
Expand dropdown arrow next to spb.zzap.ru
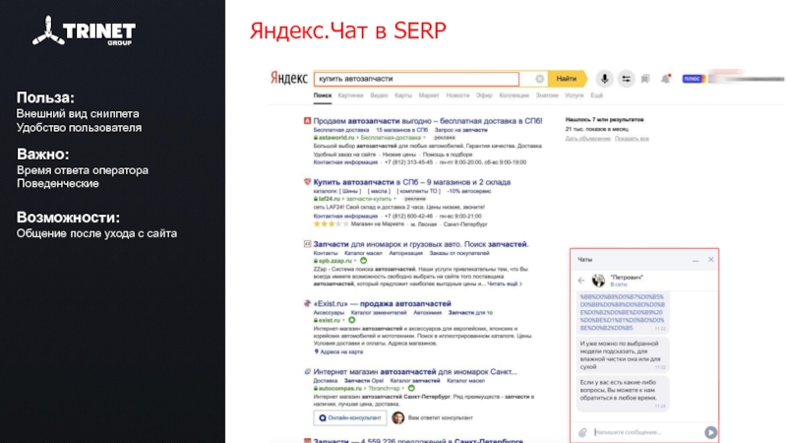355,261
